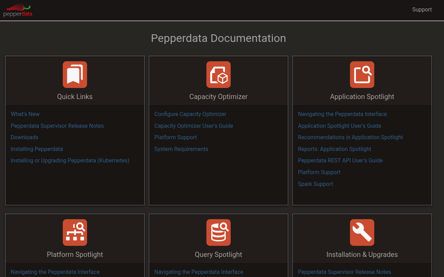The height and width of the screenshot is (277, 444).
Task: Open the System Requirements link
Action: tap(181, 149)
